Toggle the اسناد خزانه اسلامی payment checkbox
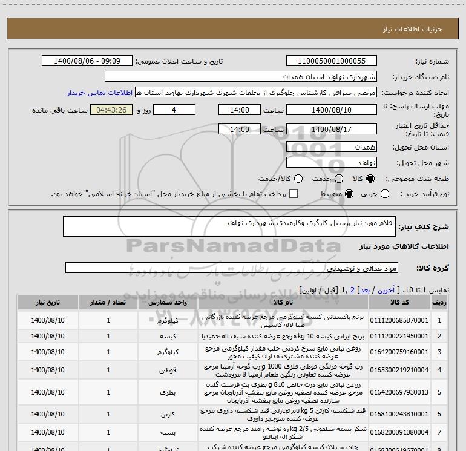Viewport: 466px width, 451px height. pyautogui.click(x=294, y=194)
